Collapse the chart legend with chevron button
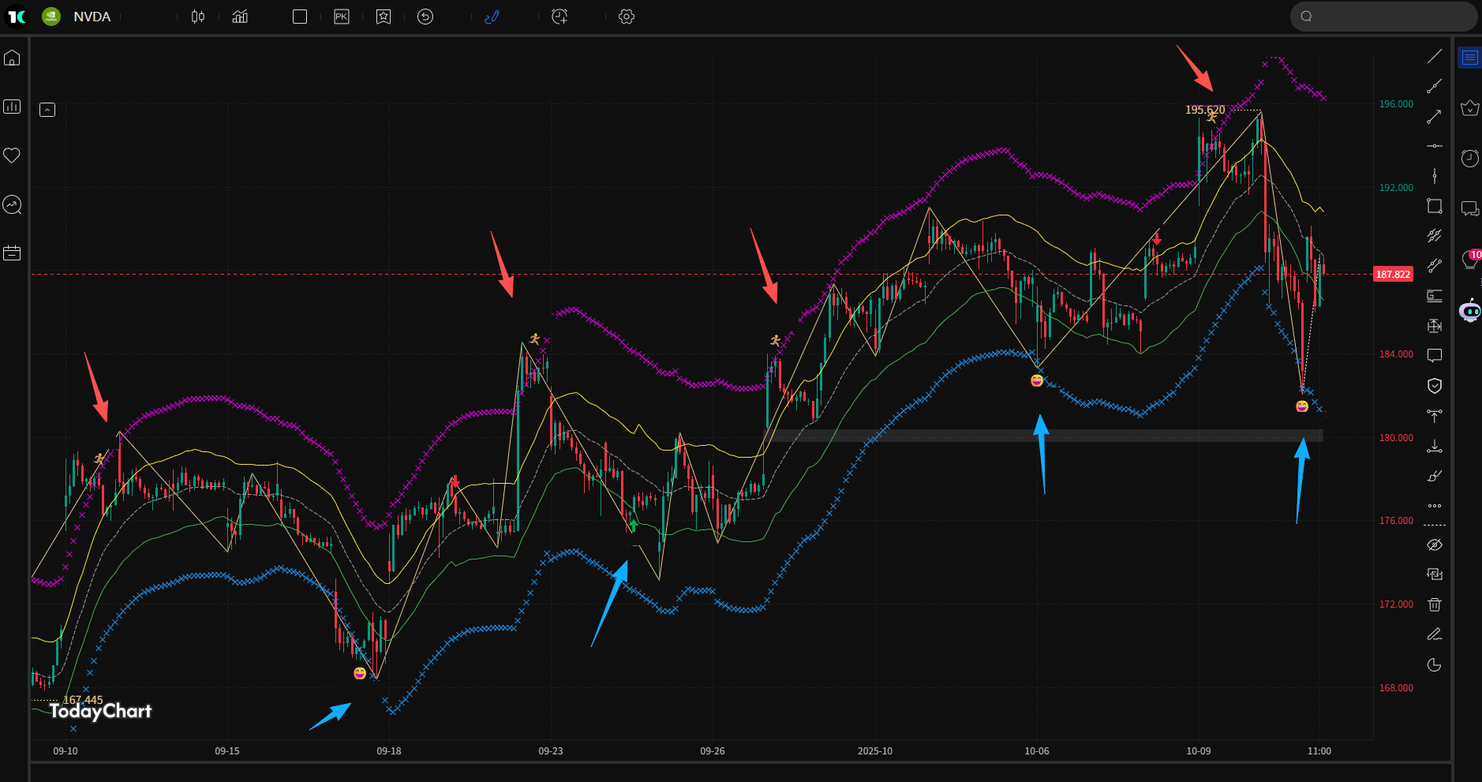This screenshot has height=782, width=1482. 47,110
